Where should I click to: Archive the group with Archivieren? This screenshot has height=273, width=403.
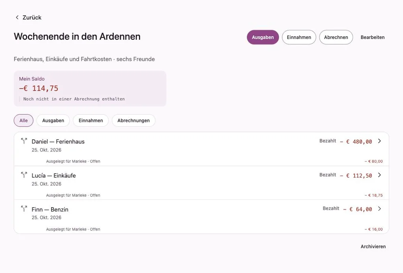click(373, 247)
